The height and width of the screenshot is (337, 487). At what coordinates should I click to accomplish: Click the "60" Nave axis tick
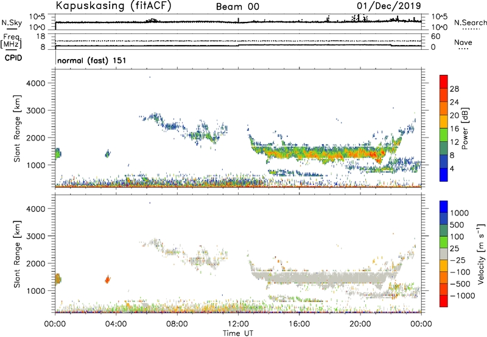435,36
